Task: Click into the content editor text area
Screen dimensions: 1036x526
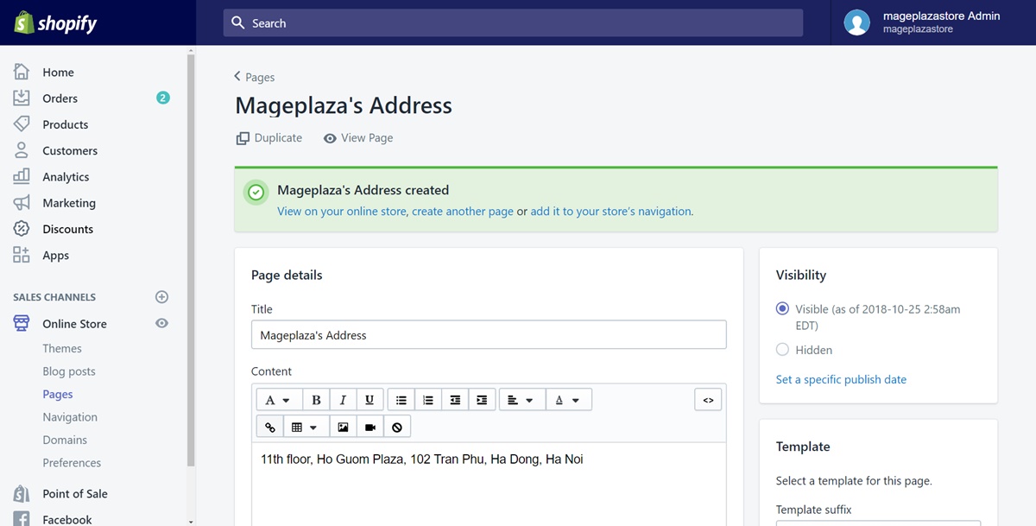Action: tap(489, 484)
